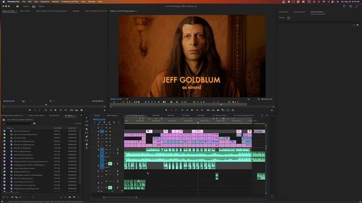Switch to the Effect Controls tab

click(x=25, y=11)
